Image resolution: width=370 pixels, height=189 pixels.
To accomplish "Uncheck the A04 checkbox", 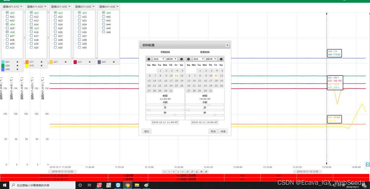I will point(7,24).
